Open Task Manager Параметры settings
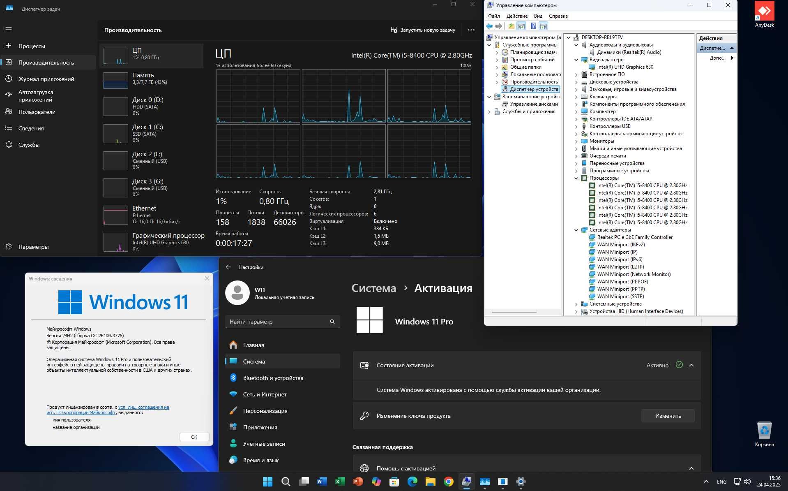Image resolution: width=788 pixels, height=491 pixels. [48, 247]
